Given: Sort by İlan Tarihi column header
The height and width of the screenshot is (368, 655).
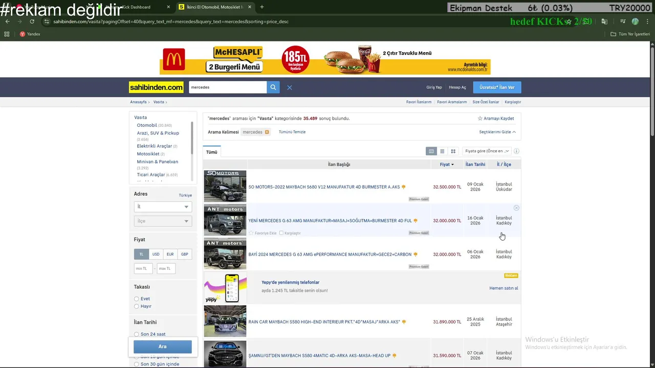Looking at the screenshot, I should coord(475,165).
